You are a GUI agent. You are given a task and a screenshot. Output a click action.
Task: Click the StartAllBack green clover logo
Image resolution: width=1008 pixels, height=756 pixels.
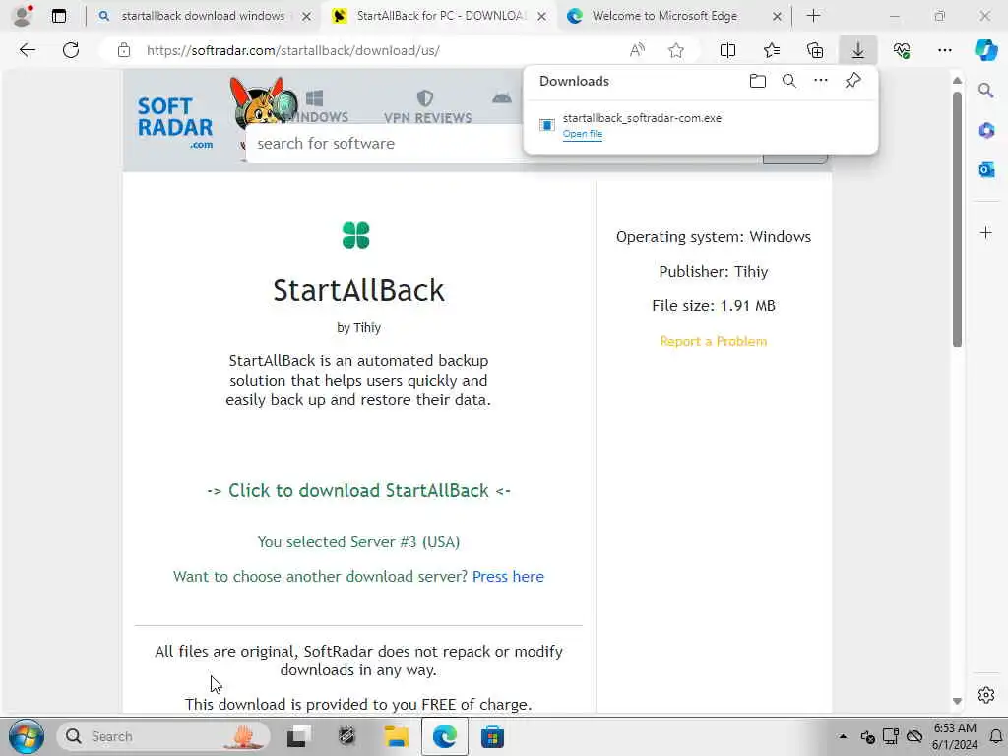(355, 235)
